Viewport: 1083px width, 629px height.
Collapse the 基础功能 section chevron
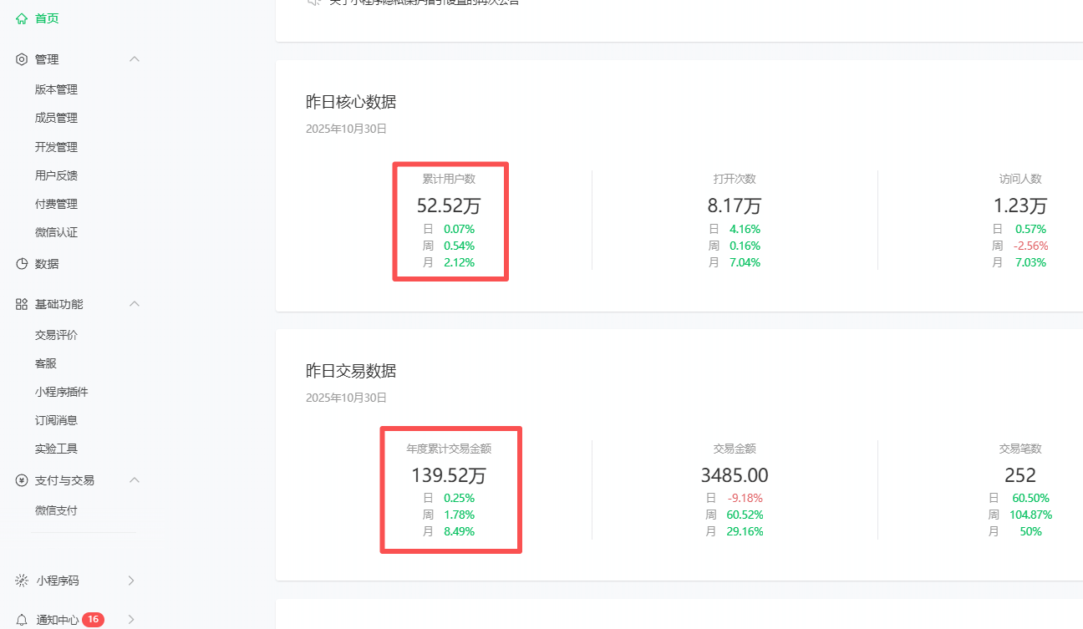coord(134,304)
